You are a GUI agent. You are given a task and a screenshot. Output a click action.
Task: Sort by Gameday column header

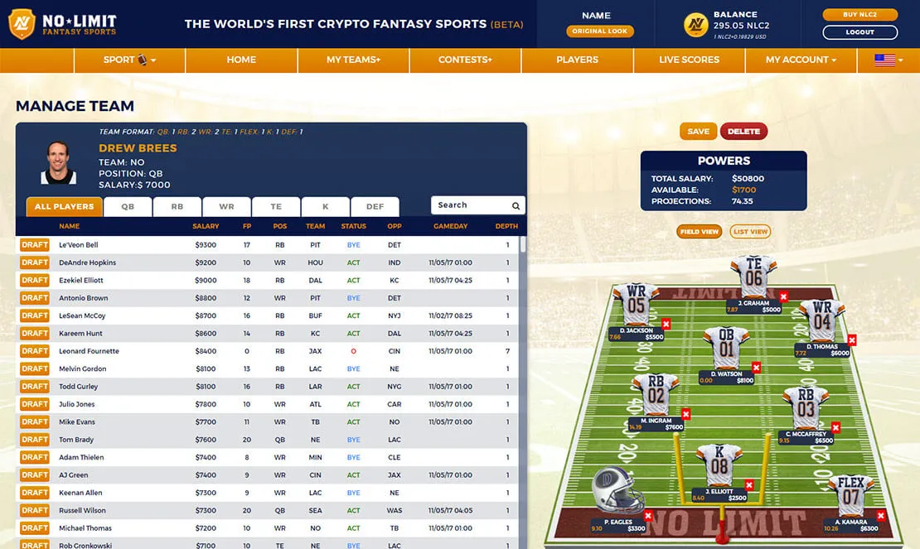pyautogui.click(x=451, y=226)
